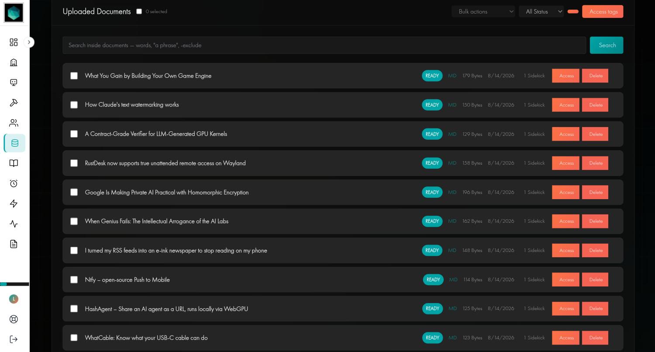Open the Bulk actions dropdown
Image resolution: width=655 pixels, height=352 pixels.
483,12
